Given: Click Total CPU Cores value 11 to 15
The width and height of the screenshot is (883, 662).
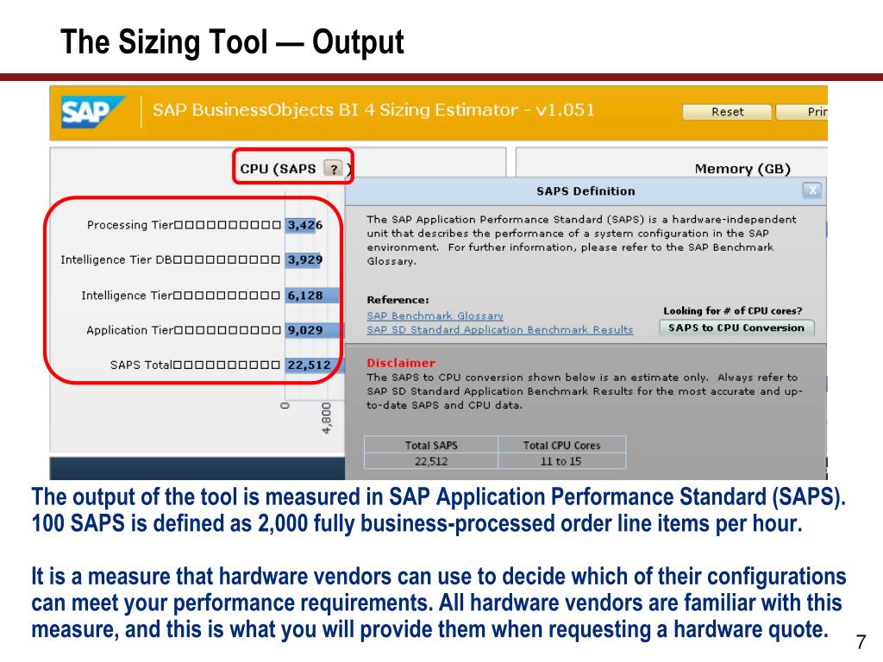Looking at the screenshot, I should click(x=561, y=461).
